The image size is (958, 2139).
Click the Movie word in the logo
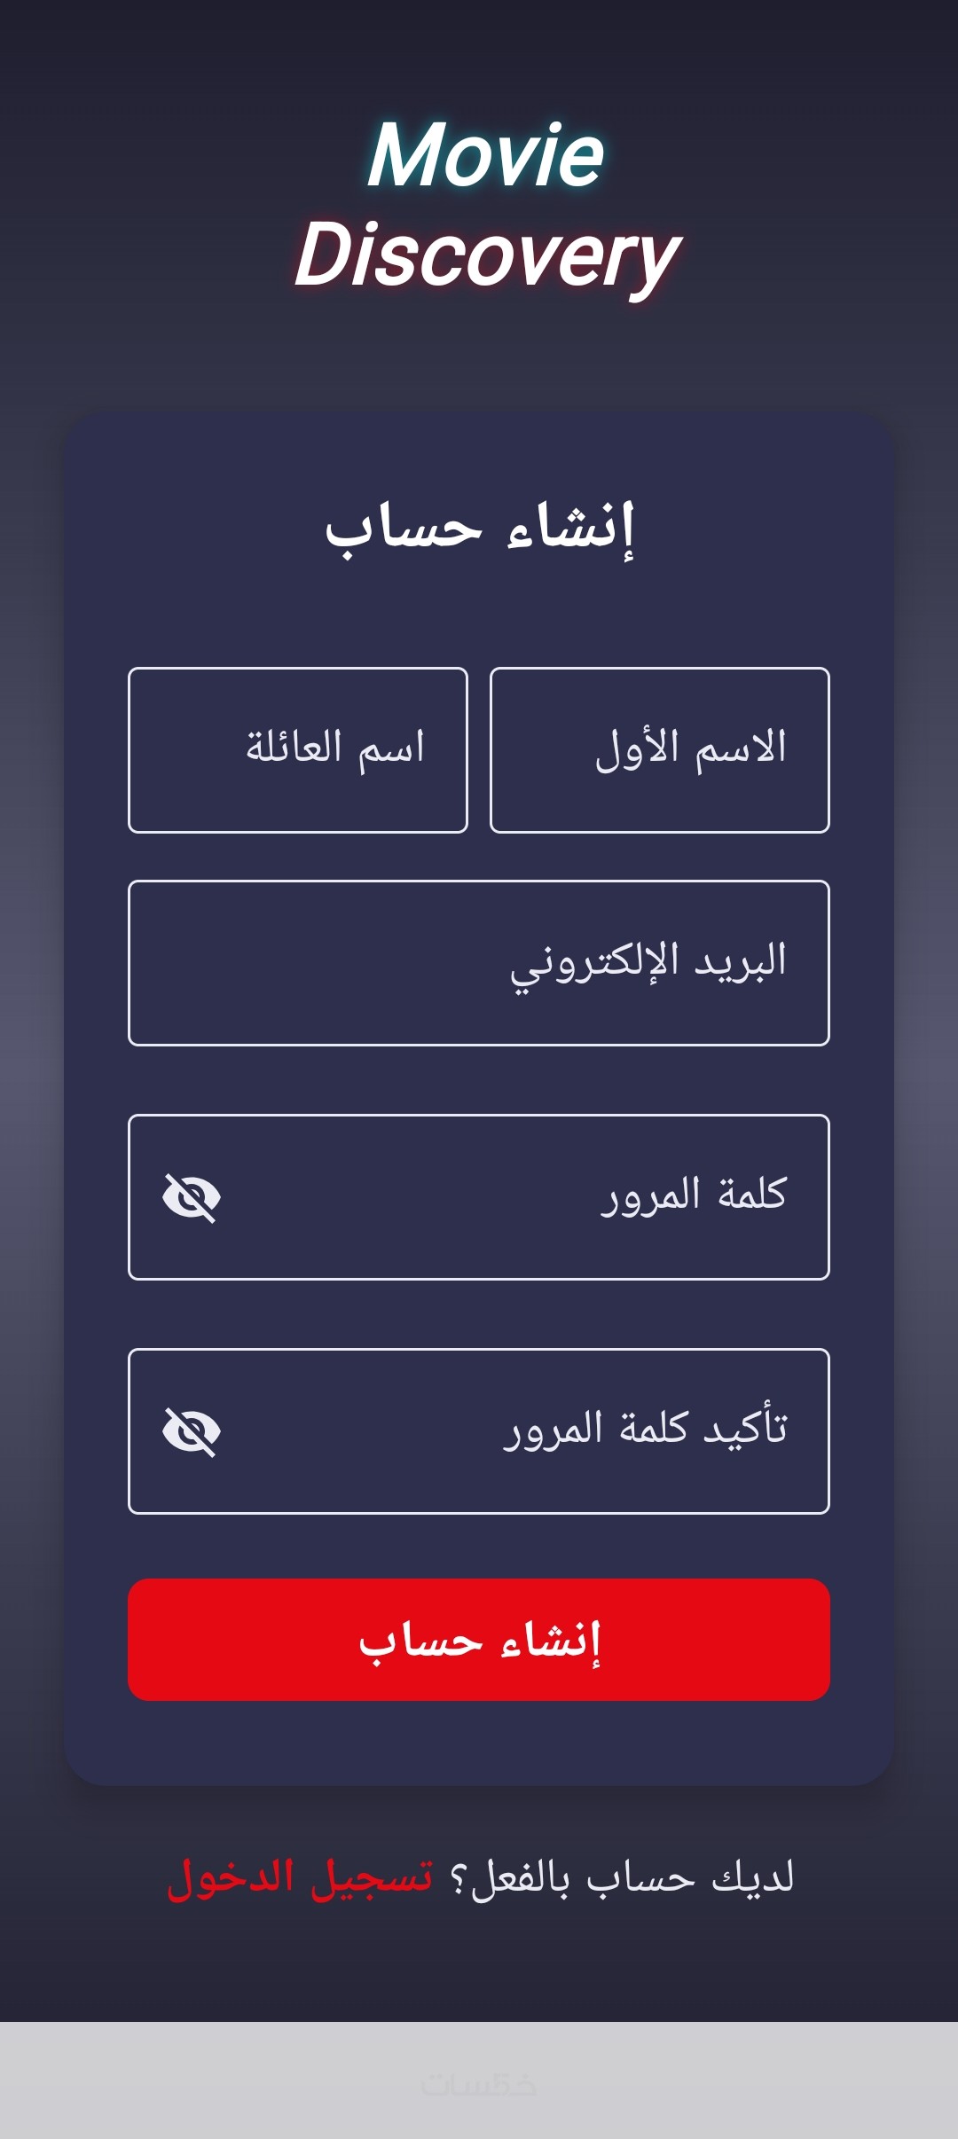[486, 156]
